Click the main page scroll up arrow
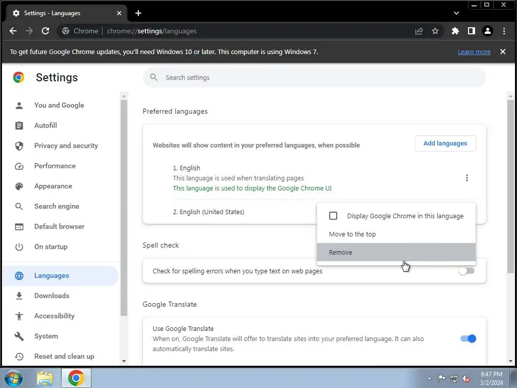This screenshot has height=388, width=517. coord(510,96)
